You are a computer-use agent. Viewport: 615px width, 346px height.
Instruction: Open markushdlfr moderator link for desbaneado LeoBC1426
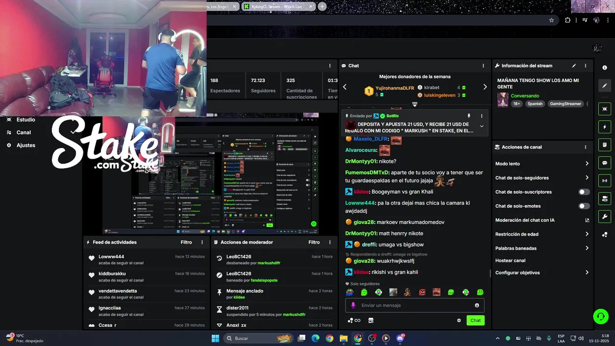(269, 263)
